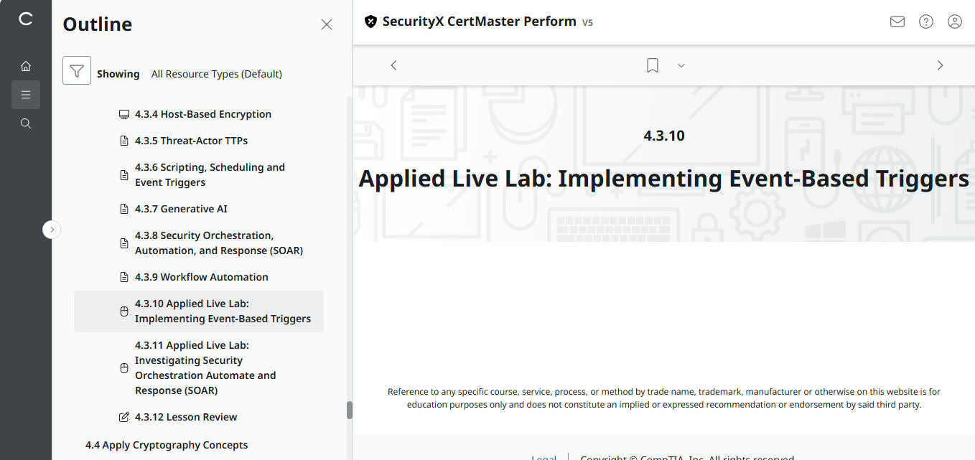Open the bookmark dropdown chevron

[681, 65]
